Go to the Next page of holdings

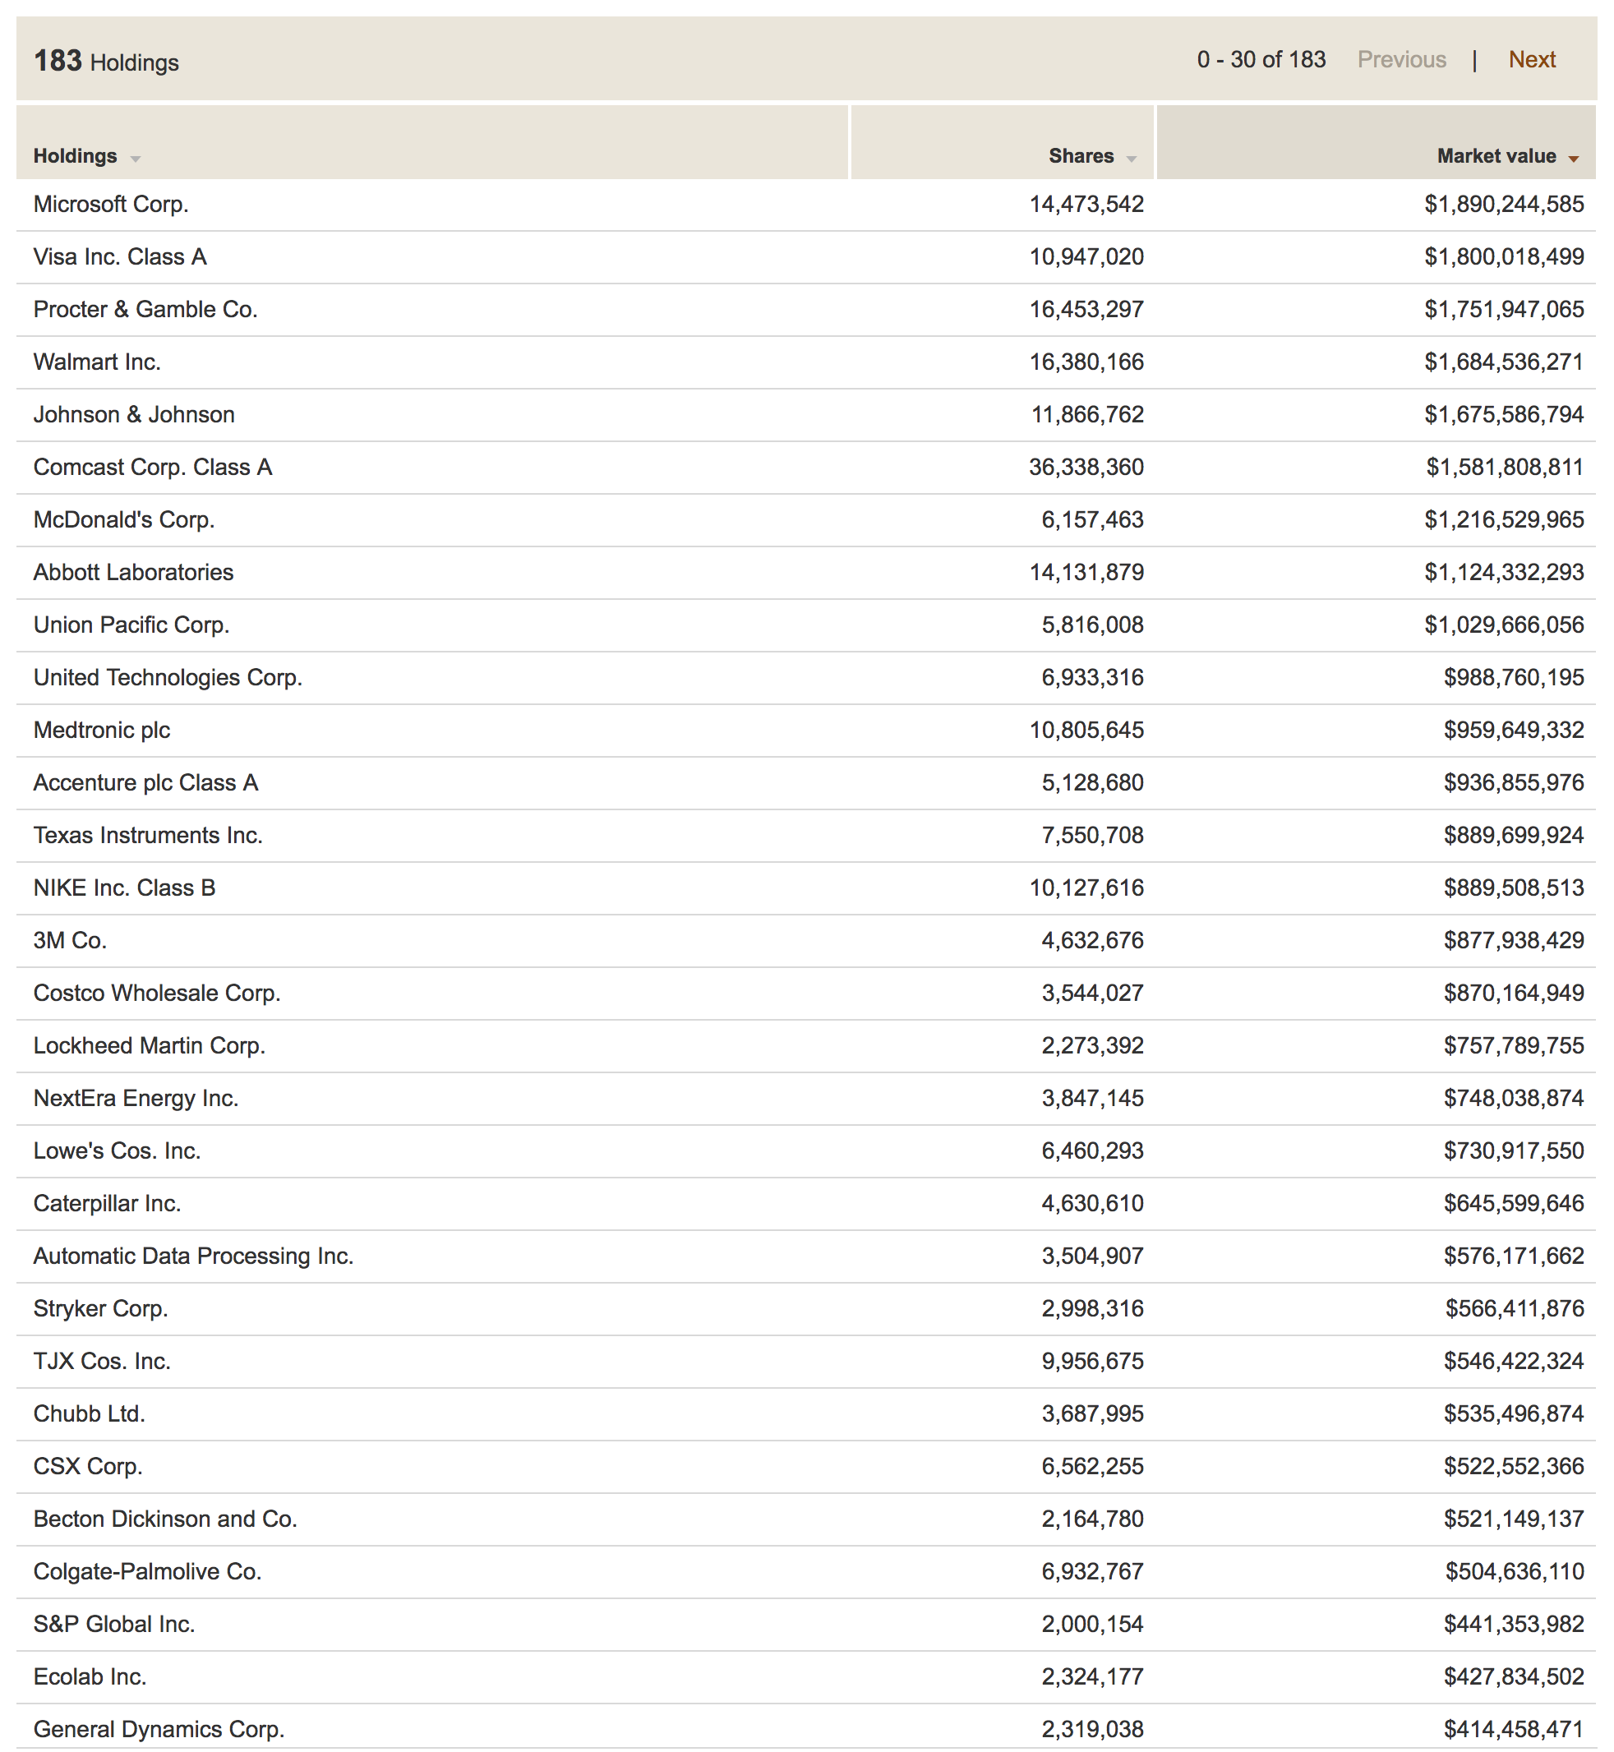pos(1532,58)
